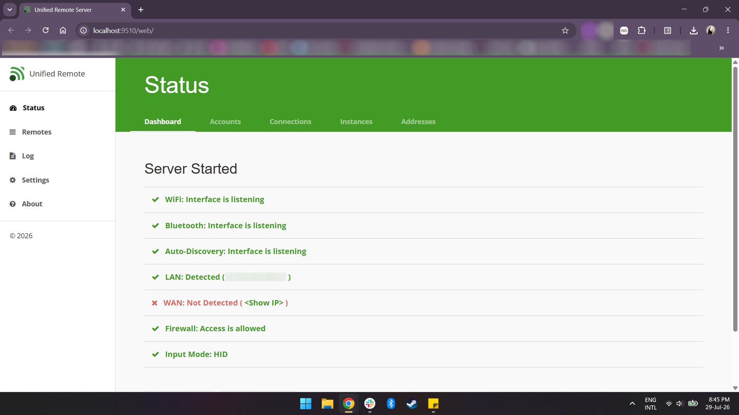Viewport: 739px width, 415px height.
Task: Click the scrollbar down arrow
Action: 735,388
